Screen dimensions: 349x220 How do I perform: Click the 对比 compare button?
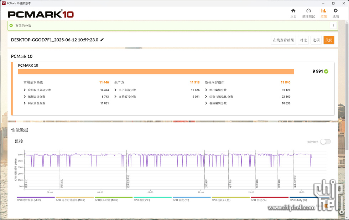tap(303, 40)
